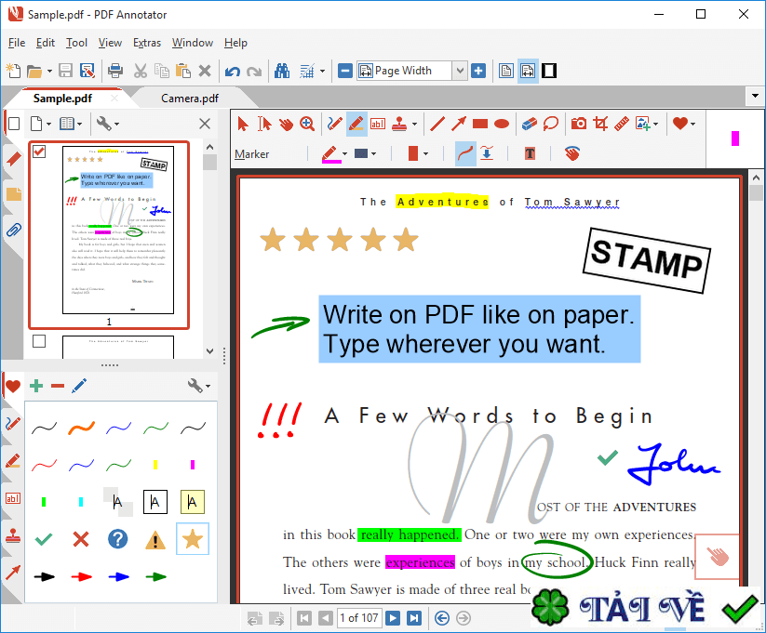Expand the Favorites heart dropdown in toolbar
Screen dimensions: 766x633
692,124
